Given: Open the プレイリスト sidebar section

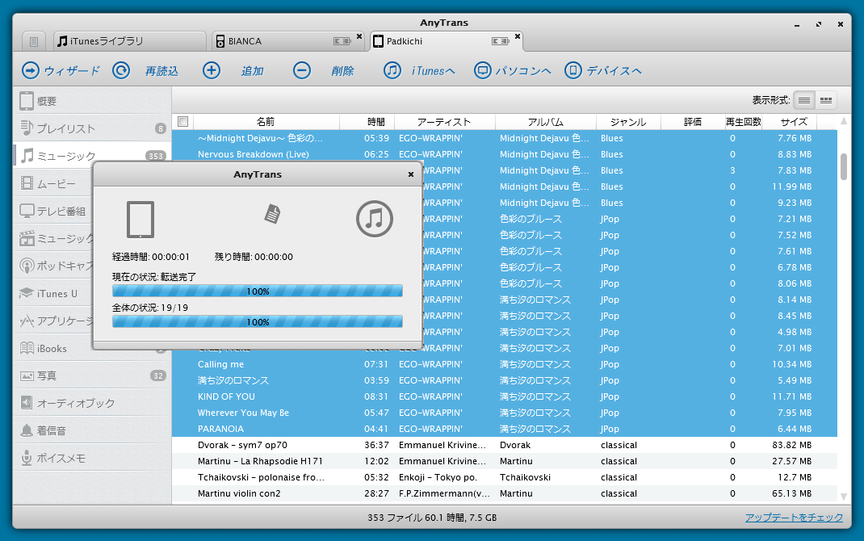Looking at the screenshot, I should click(x=92, y=128).
